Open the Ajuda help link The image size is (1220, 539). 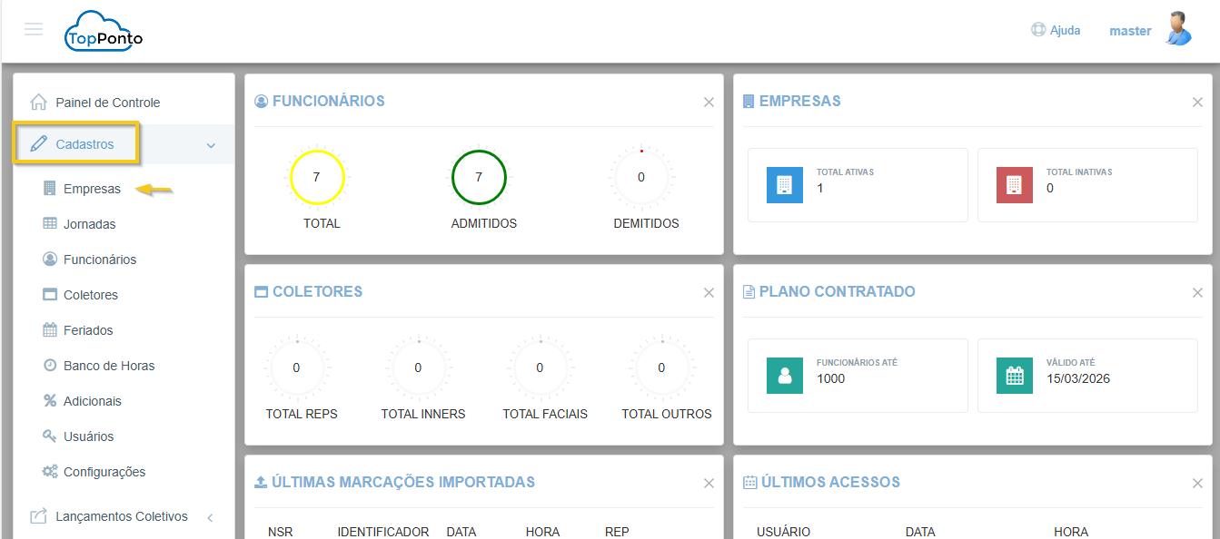(1056, 30)
